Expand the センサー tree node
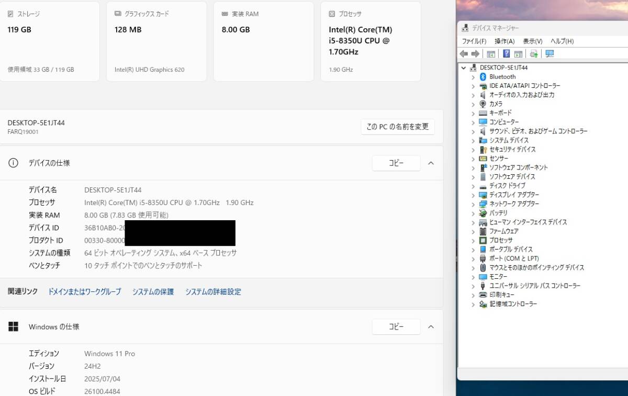The width and height of the screenshot is (628, 396). point(473,159)
